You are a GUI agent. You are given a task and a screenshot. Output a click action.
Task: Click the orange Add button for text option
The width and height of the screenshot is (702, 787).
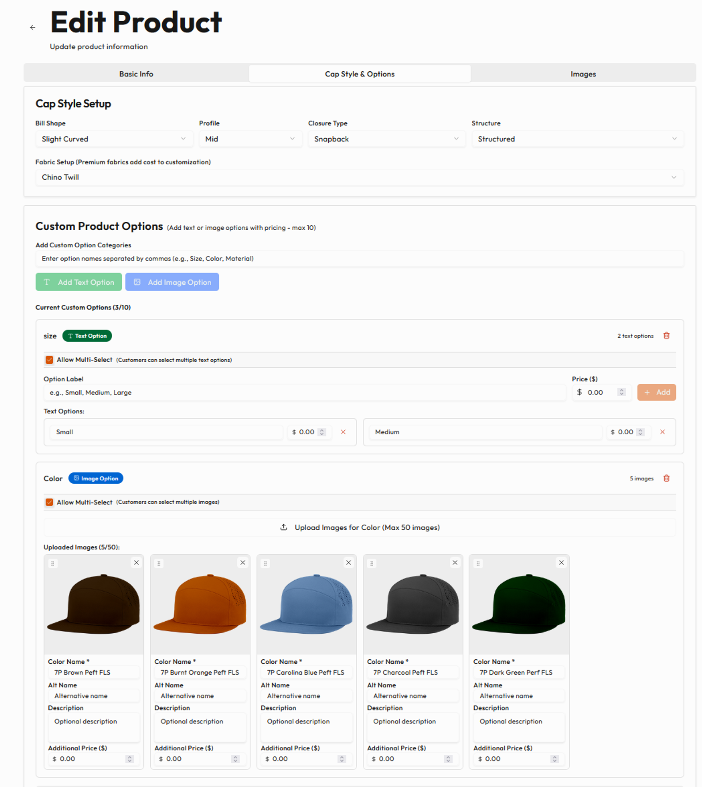tap(657, 392)
